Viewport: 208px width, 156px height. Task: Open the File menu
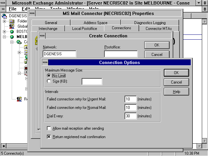point(12,9)
